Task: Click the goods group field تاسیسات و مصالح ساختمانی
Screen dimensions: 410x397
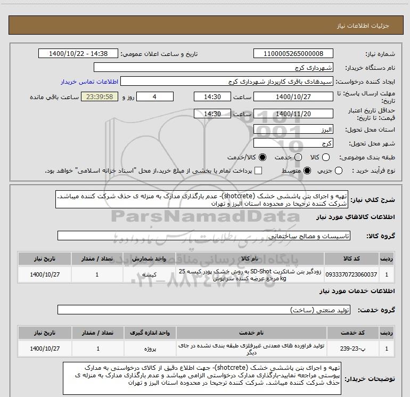Action: tap(204, 236)
